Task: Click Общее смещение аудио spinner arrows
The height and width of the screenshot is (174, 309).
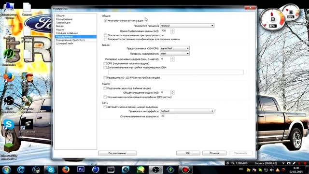Action: click(x=172, y=92)
